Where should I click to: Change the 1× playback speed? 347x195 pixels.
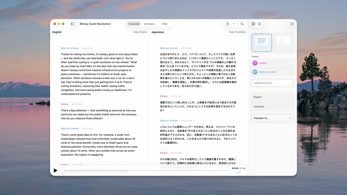point(239,173)
